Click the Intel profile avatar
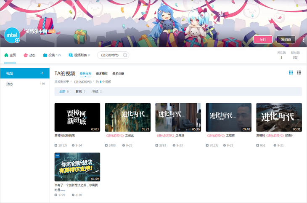 click(x=12, y=35)
